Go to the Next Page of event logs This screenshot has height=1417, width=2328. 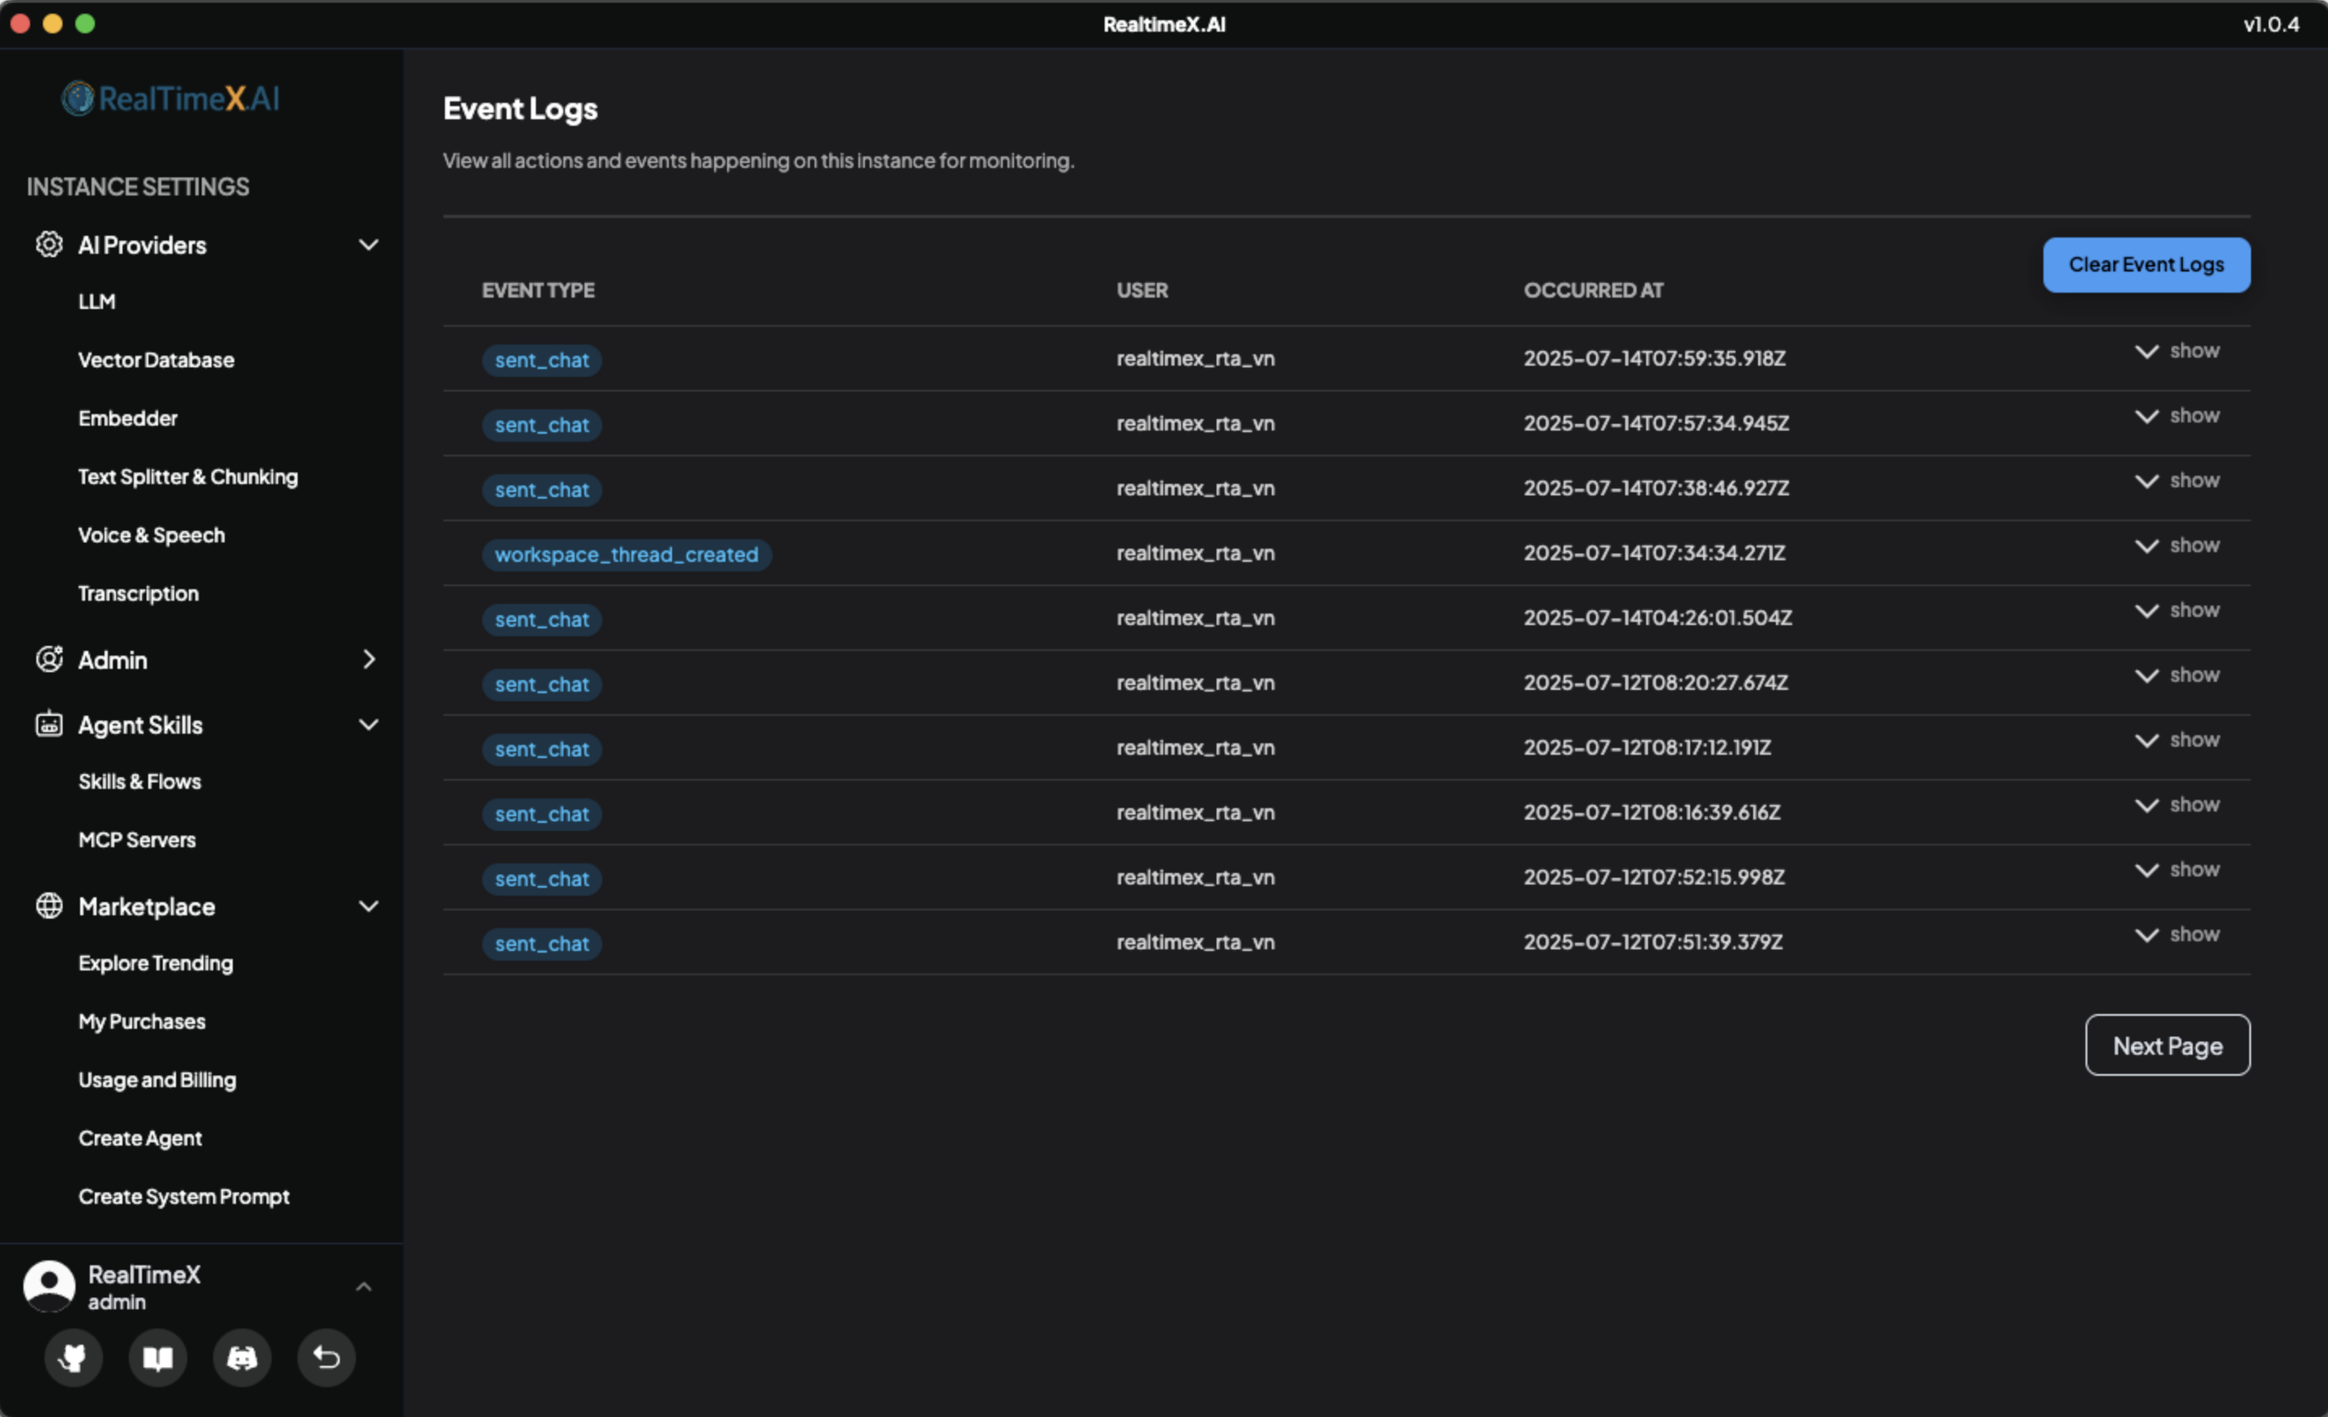pyautogui.click(x=2167, y=1045)
